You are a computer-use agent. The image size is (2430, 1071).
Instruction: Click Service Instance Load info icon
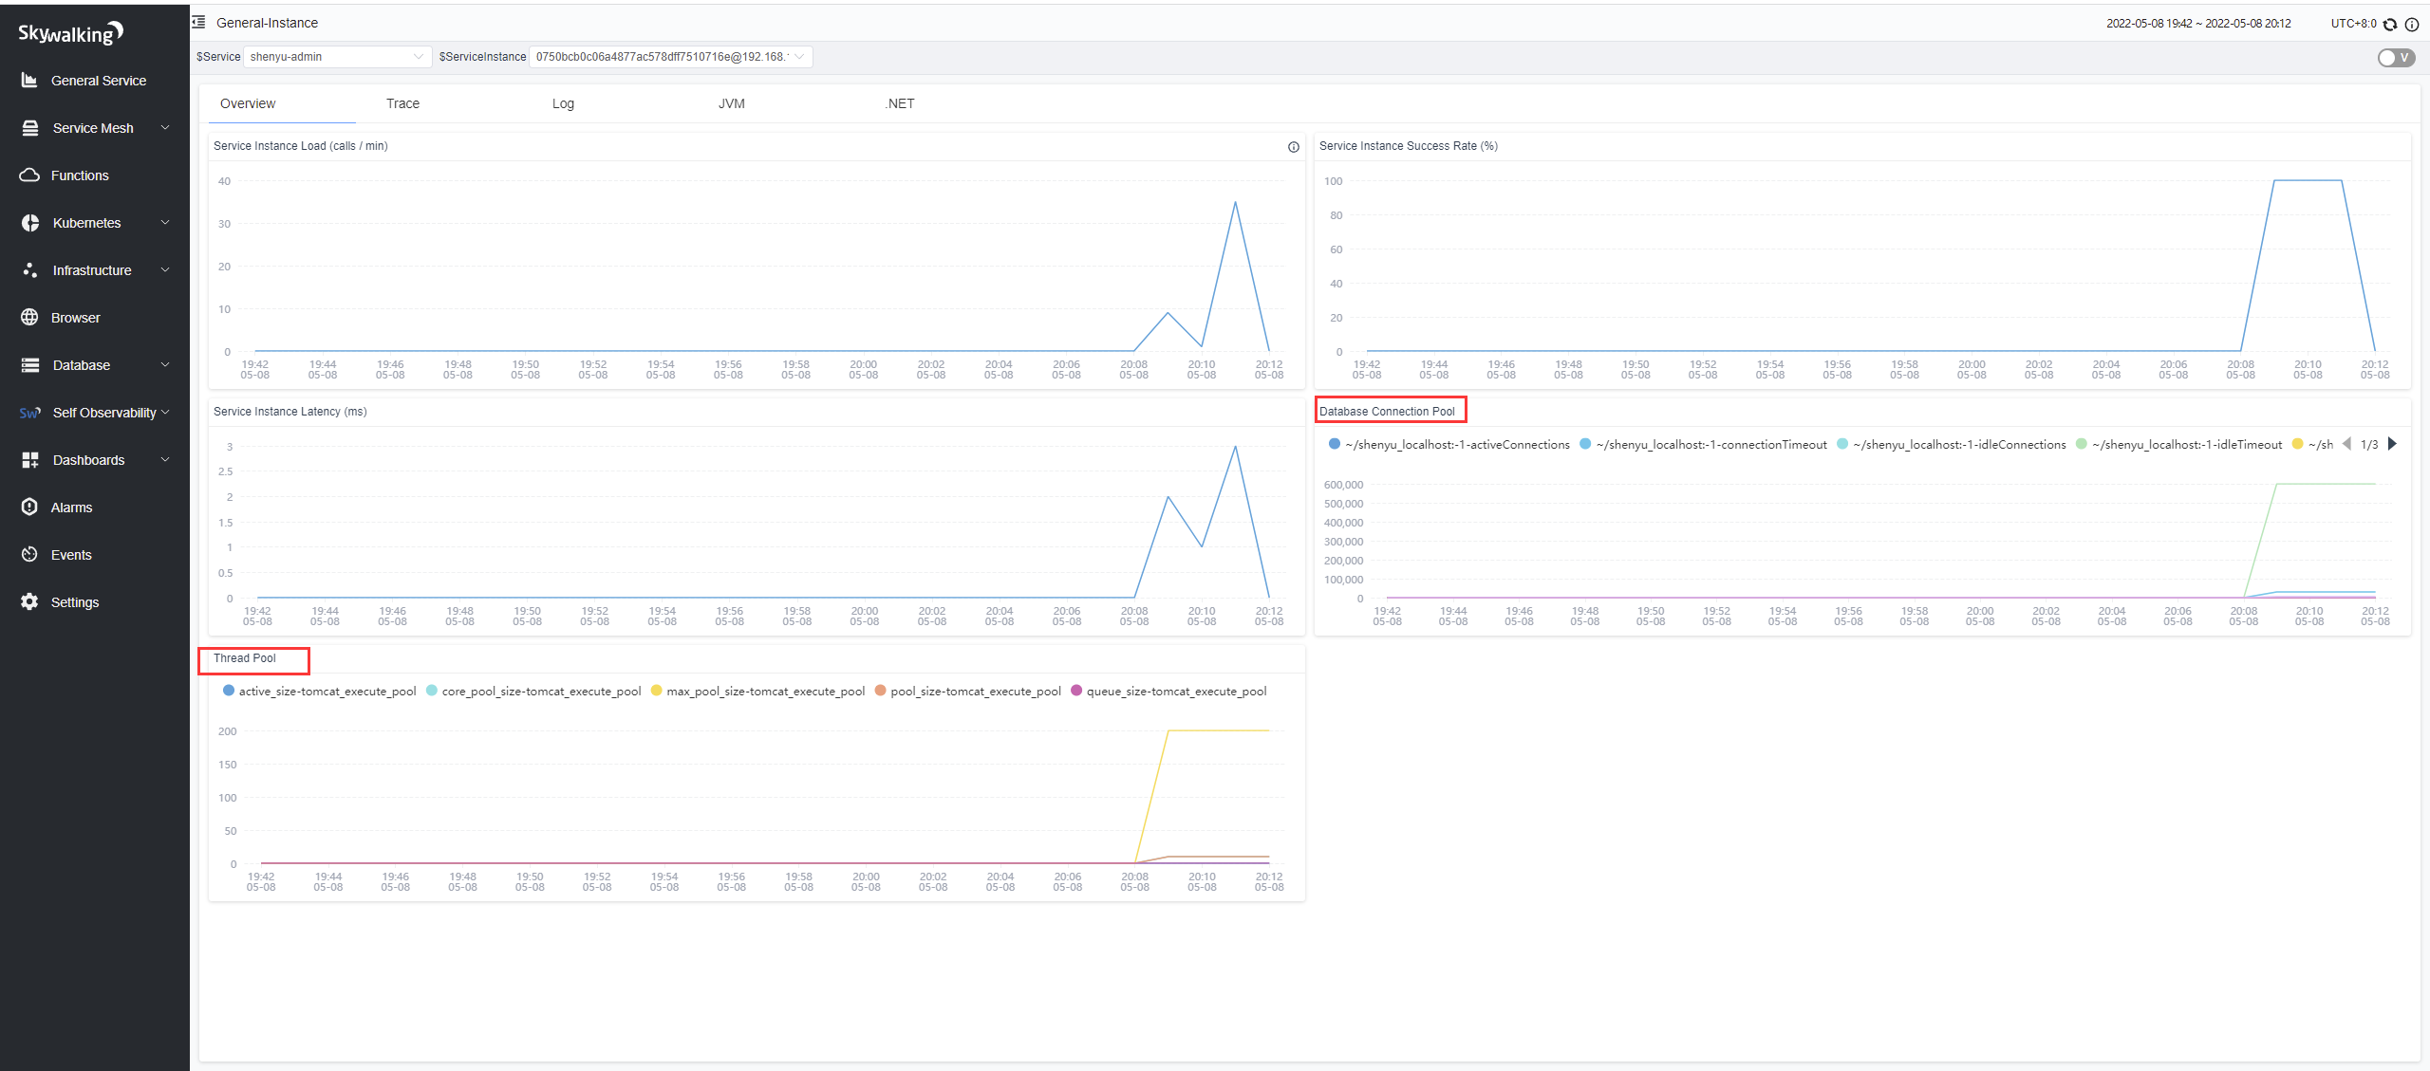coord(1293,147)
